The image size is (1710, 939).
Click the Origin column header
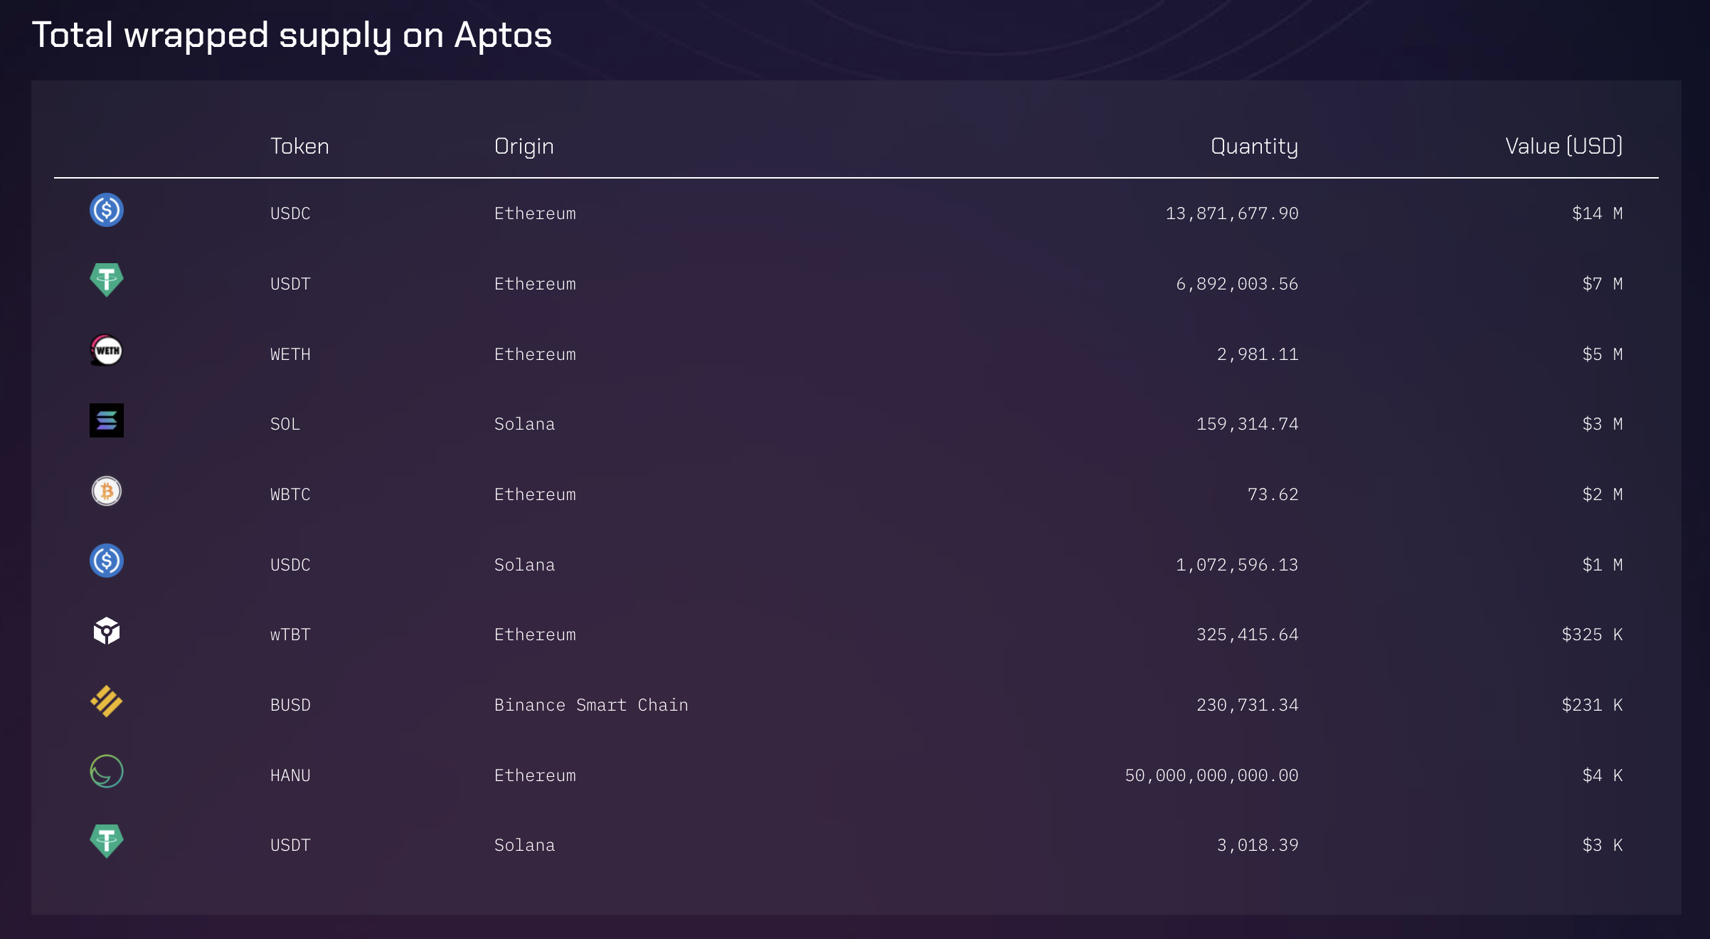click(x=524, y=147)
